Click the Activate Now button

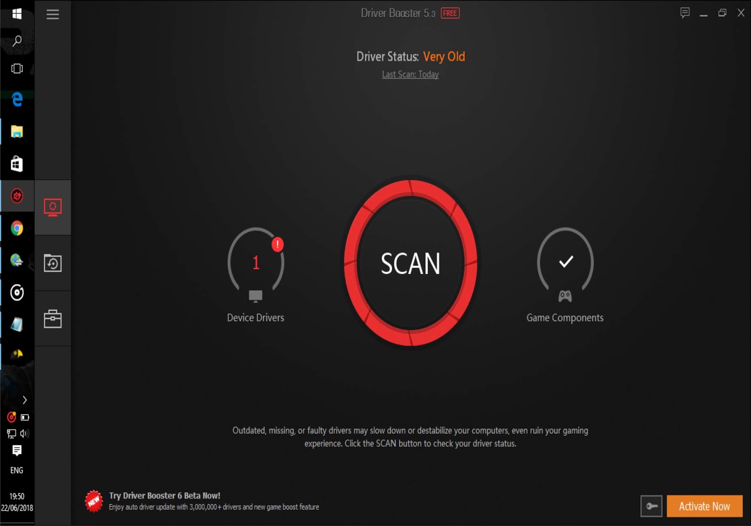pos(705,506)
